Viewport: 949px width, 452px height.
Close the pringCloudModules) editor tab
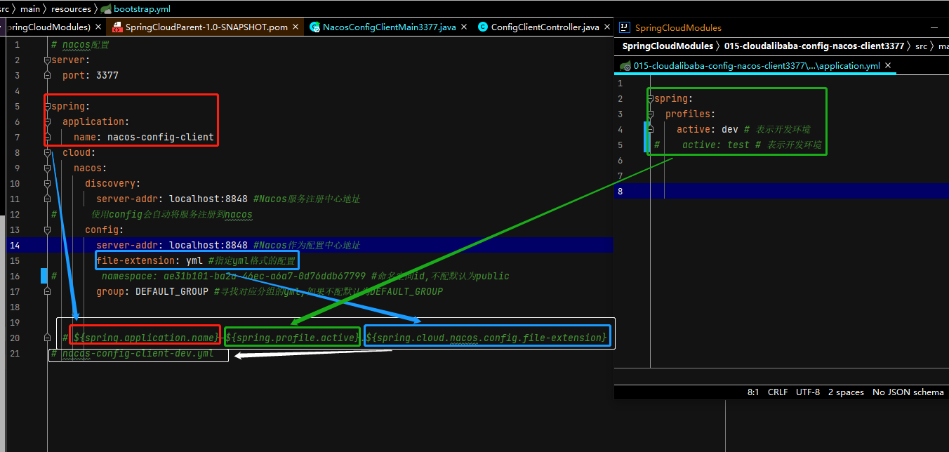pyautogui.click(x=98, y=27)
